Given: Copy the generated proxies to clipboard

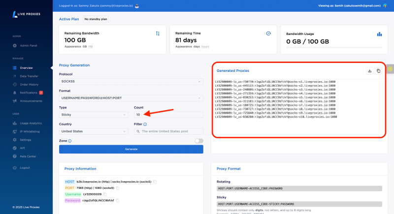Looking at the screenshot, I should [378, 71].
